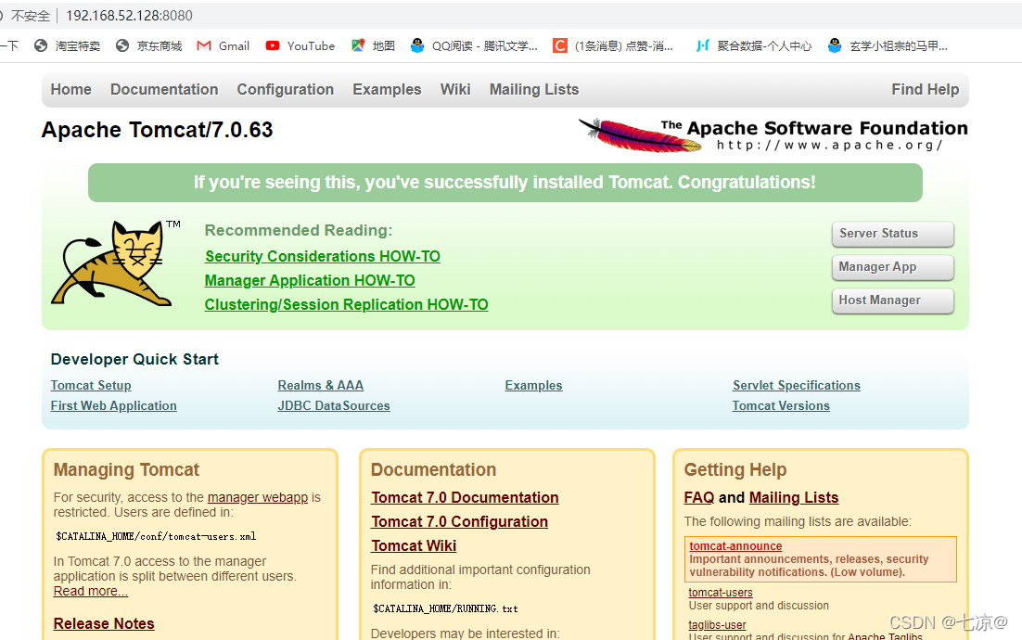Open the Configuration navigation item
1022x640 pixels.
(286, 89)
